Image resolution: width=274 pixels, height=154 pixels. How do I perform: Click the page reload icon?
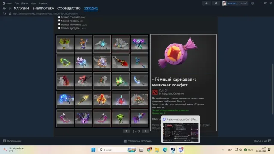pos(4,14)
